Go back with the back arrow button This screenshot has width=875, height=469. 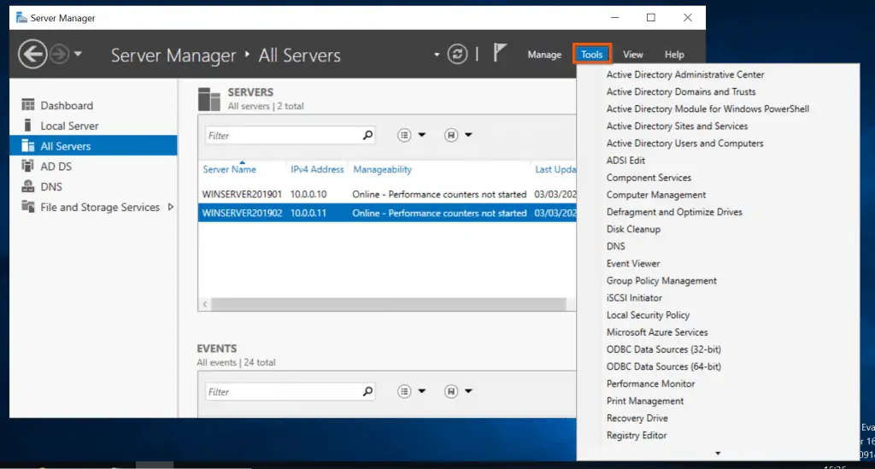[32, 54]
